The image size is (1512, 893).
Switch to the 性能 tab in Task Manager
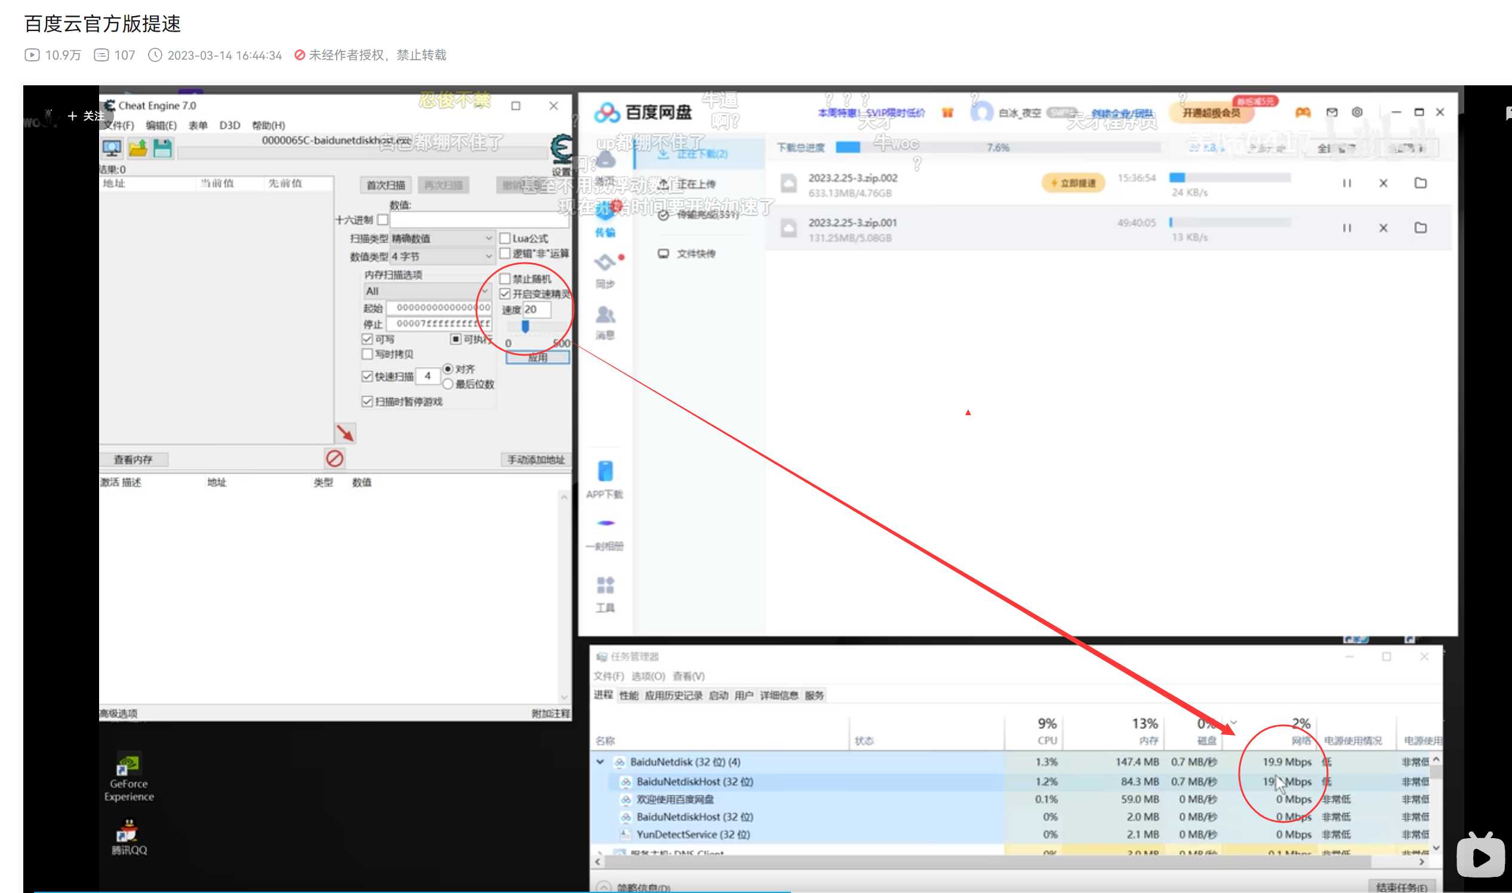coord(629,696)
